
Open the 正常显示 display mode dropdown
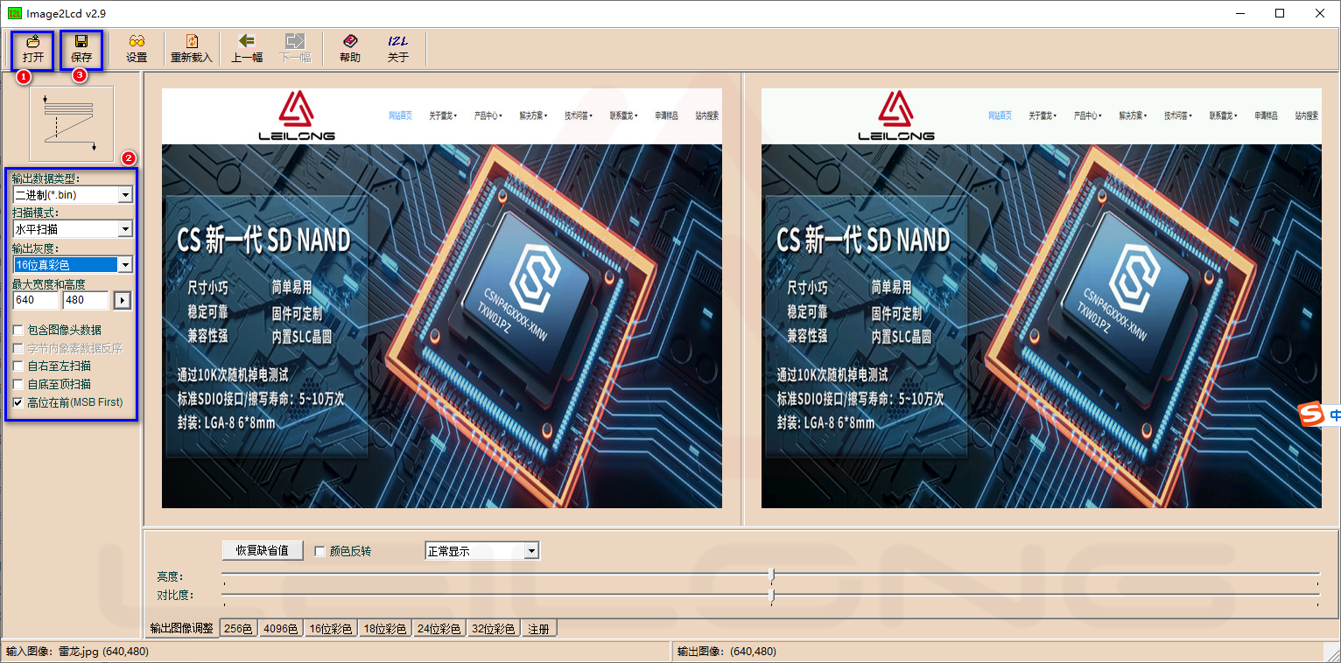530,550
